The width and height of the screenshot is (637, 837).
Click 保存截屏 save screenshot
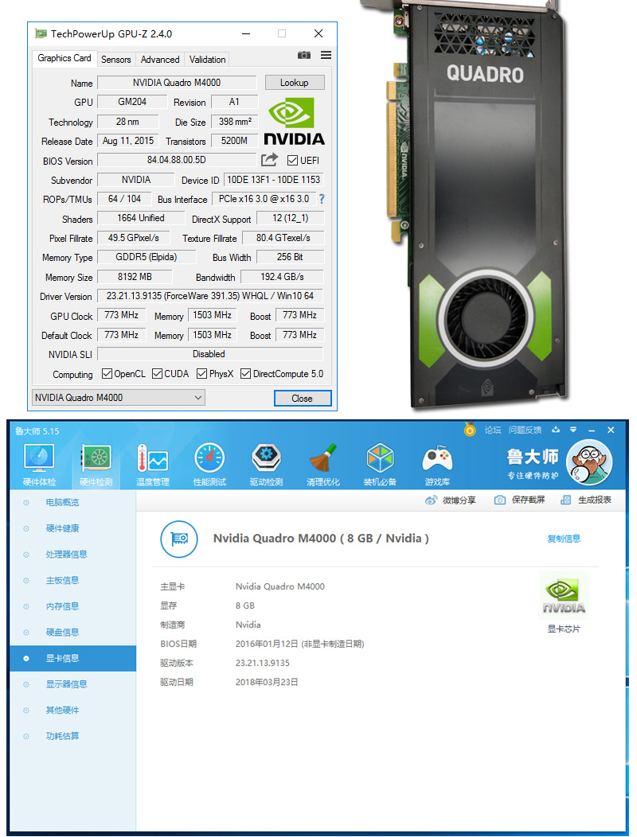click(x=519, y=500)
